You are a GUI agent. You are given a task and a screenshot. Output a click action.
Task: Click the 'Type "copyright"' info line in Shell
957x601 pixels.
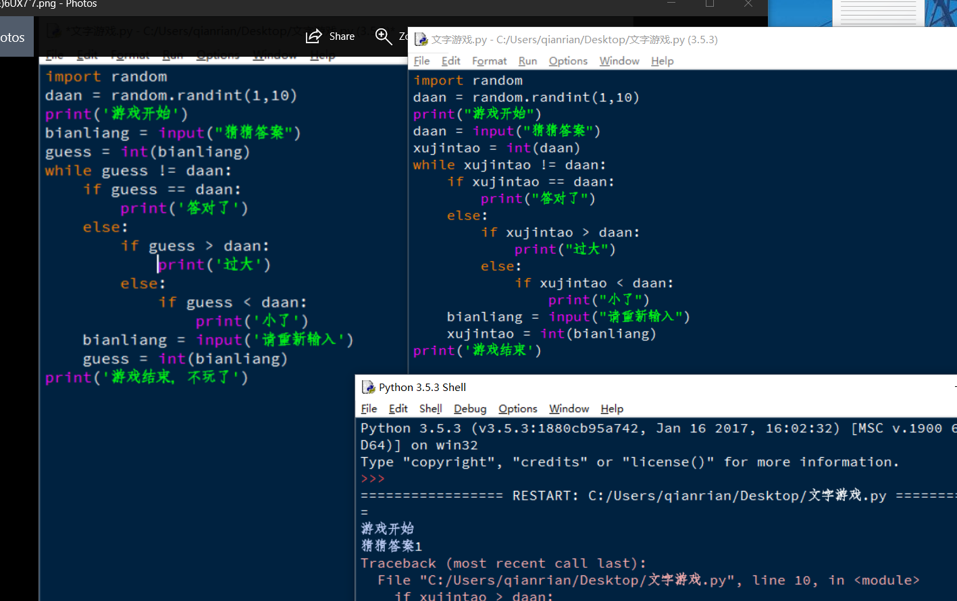(x=630, y=462)
